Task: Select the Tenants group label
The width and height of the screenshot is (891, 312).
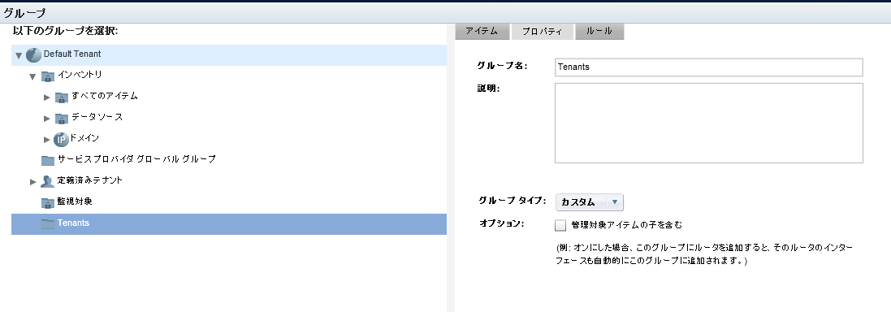Action: (x=73, y=223)
